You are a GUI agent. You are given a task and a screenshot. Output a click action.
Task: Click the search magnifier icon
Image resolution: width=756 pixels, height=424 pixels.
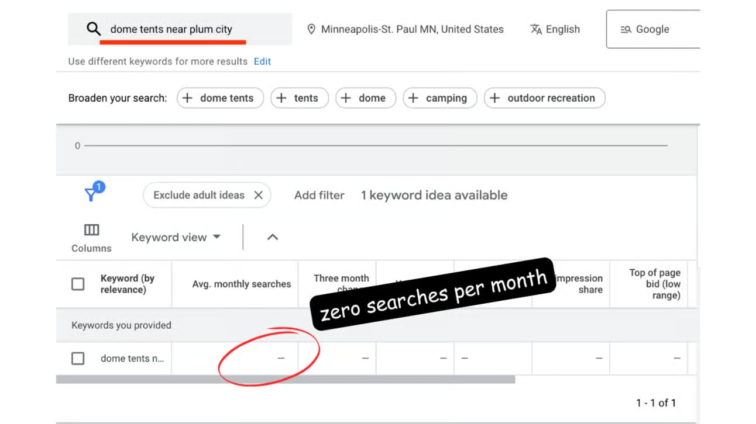tap(94, 29)
